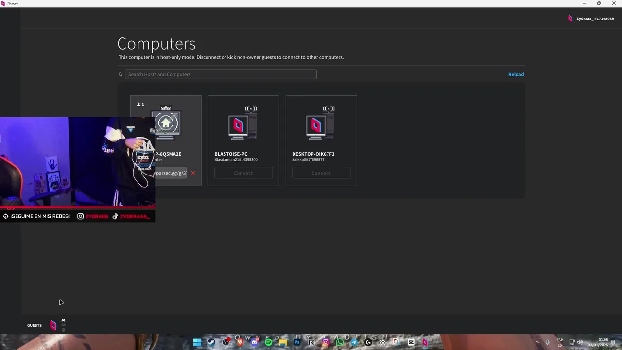The width and height of the screenshot is (622, 350).
Task: Open File Explorer from the taskbar
Action: tap(283, 342)
